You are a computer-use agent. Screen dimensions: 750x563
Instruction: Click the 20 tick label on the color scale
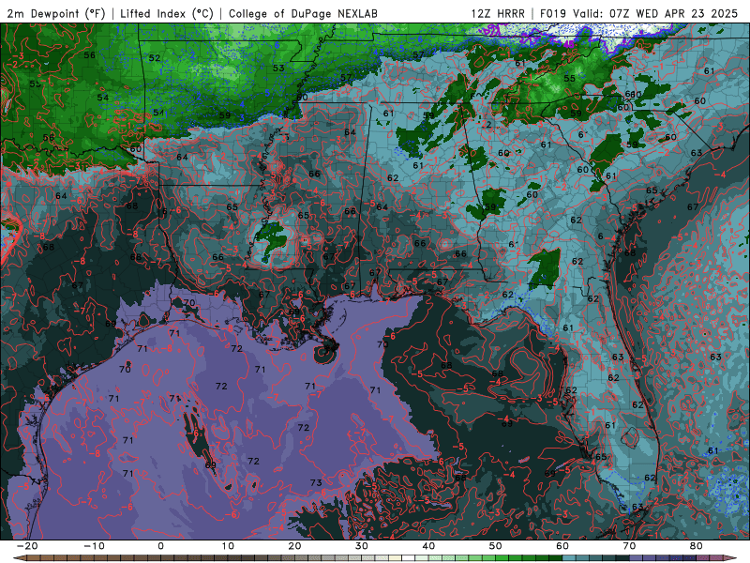click(x=294, y=546)
